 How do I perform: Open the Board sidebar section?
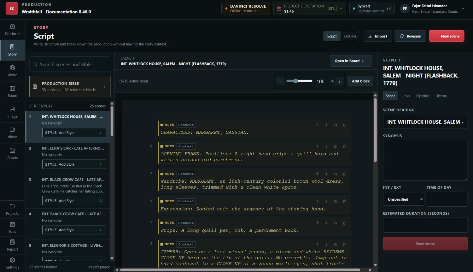pyautogui.click(x=12, y=92)
